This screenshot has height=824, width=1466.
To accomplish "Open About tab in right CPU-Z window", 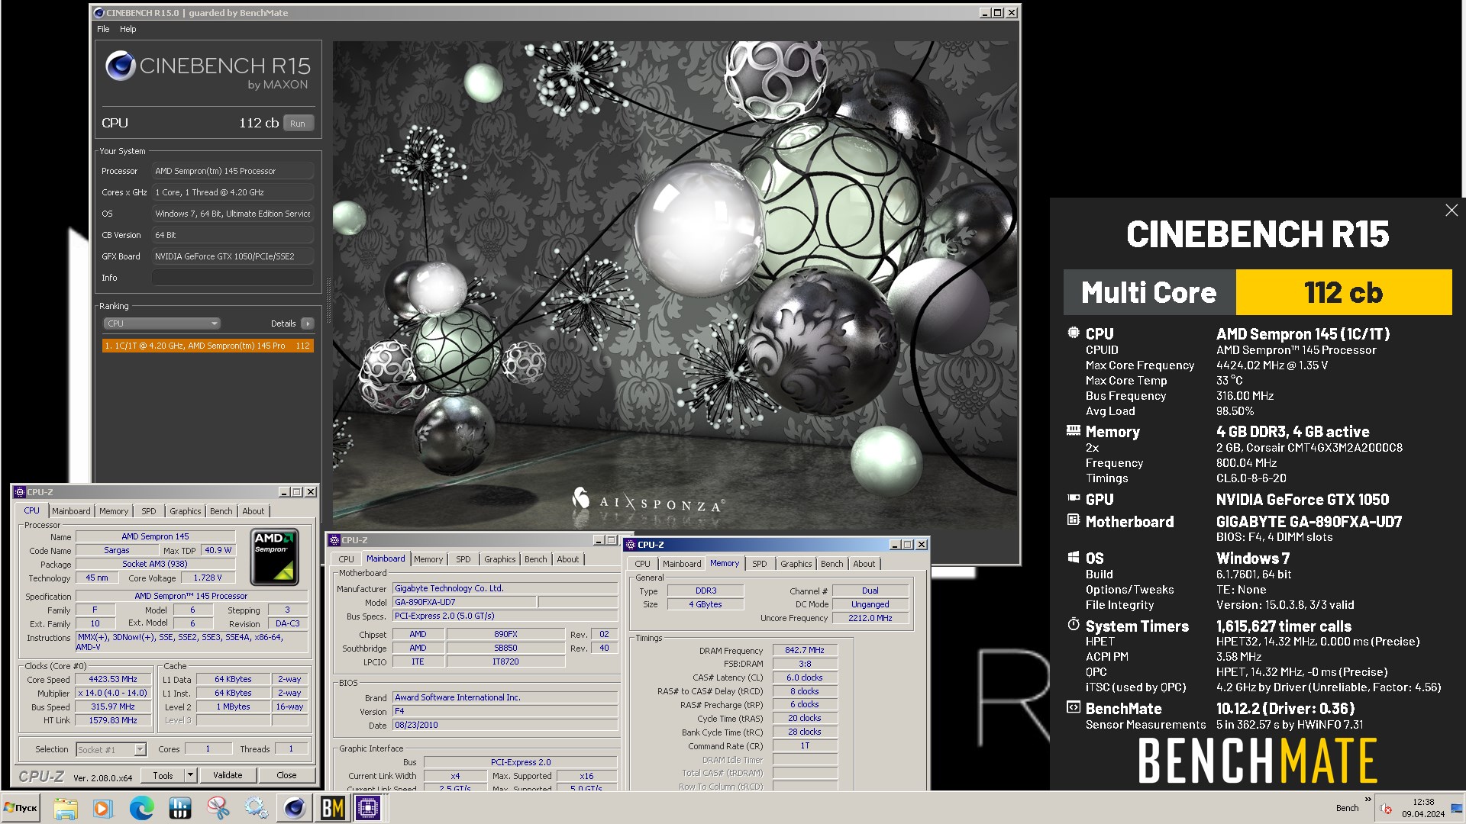I will coord(864,564).
